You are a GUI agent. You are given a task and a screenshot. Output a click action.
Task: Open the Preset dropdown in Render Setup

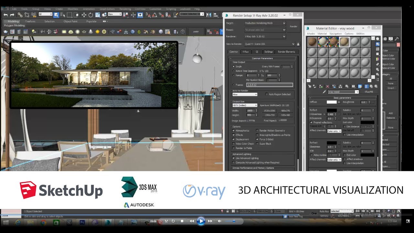coord(265,29)
